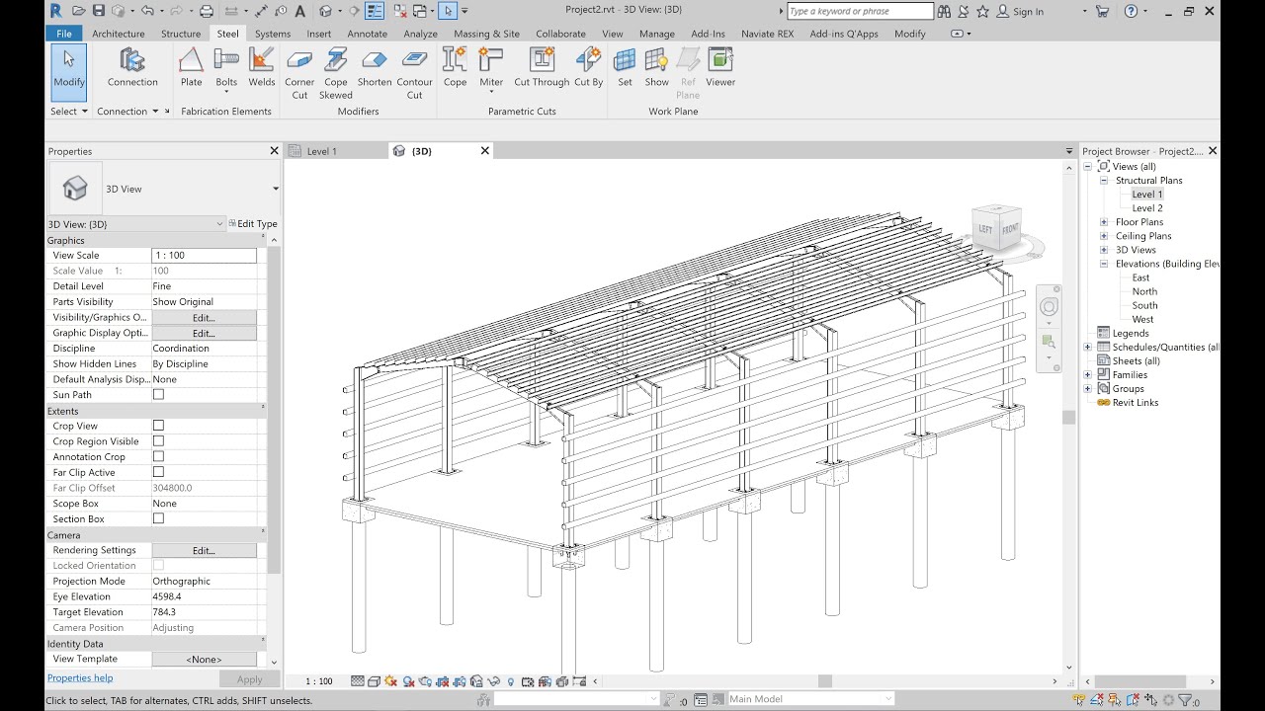The height and width of the screenshot is (711, 1265).
Task: Activate the Corner Cut modifier
Action: pyautogui.click(x=299, y=74)
